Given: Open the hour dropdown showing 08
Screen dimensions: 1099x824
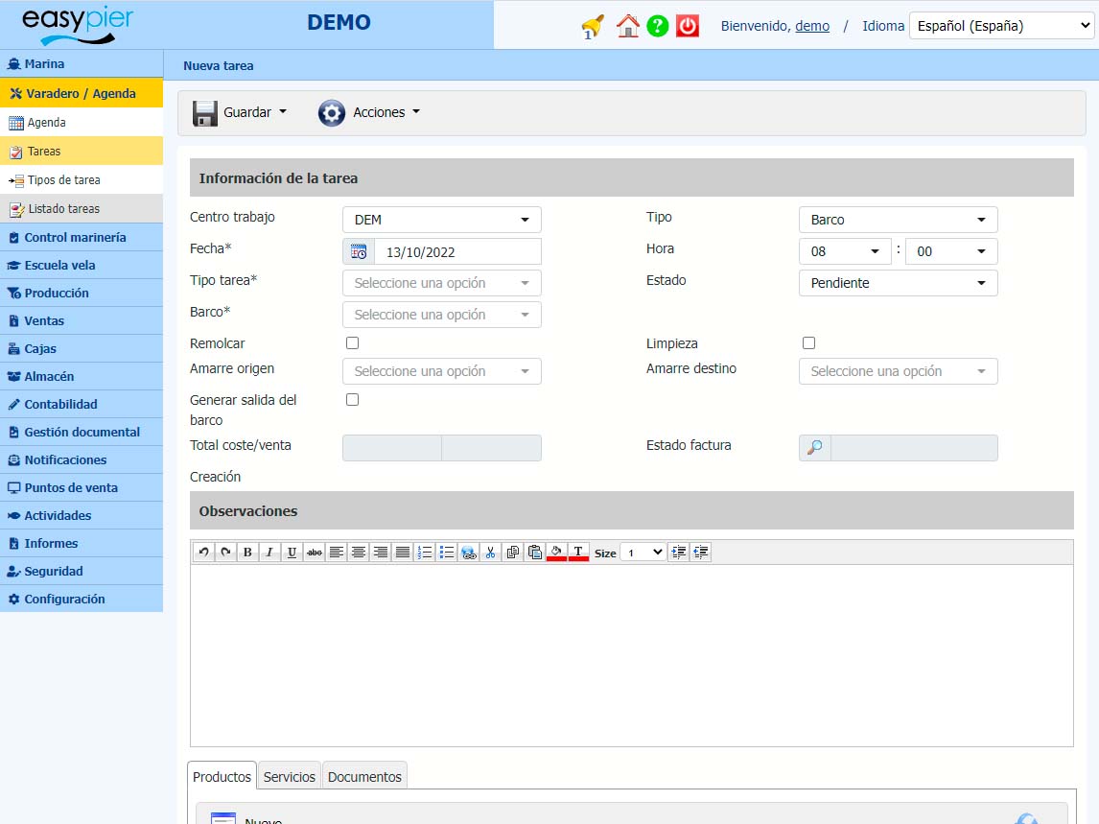Looking at the screenshot, I should point(845,251).
